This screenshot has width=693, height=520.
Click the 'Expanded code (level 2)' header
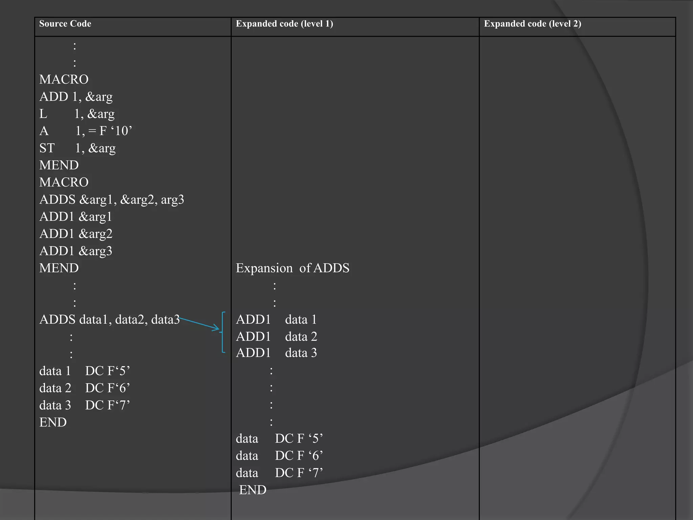(x=532, y=24)
